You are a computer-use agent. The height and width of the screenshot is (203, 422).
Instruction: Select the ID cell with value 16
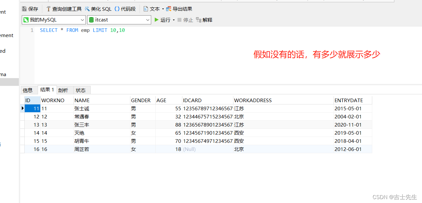33,149
